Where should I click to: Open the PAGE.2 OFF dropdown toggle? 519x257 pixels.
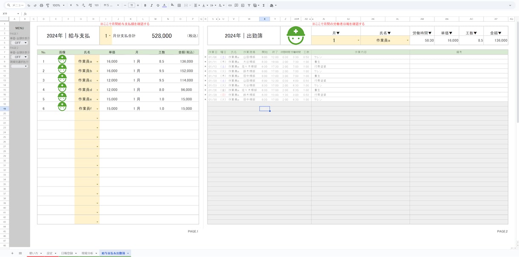[20, 57]
